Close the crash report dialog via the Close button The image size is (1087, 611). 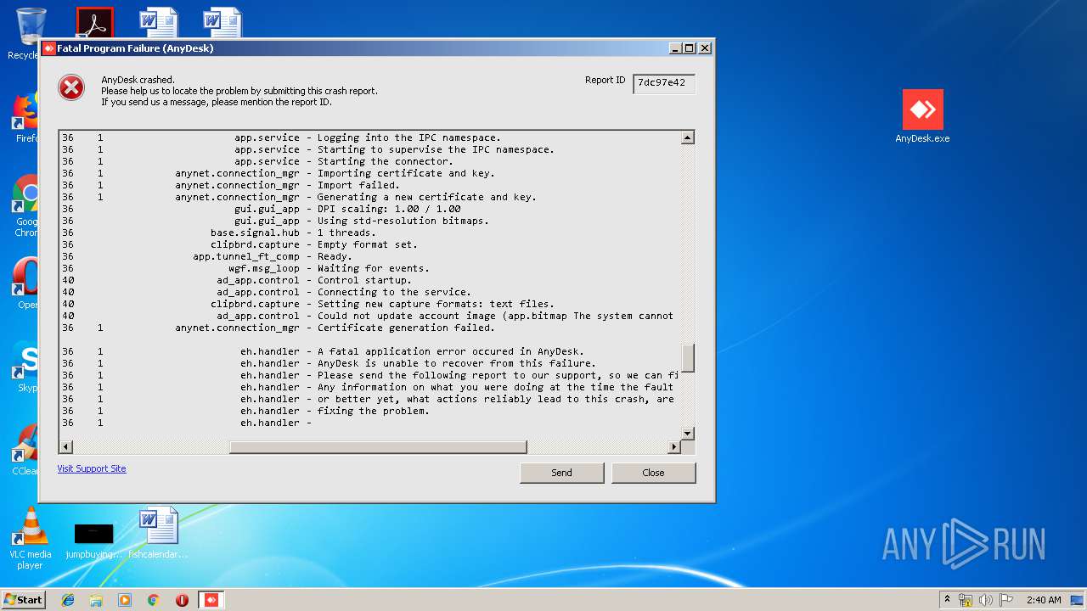click(x=654, y=473)
